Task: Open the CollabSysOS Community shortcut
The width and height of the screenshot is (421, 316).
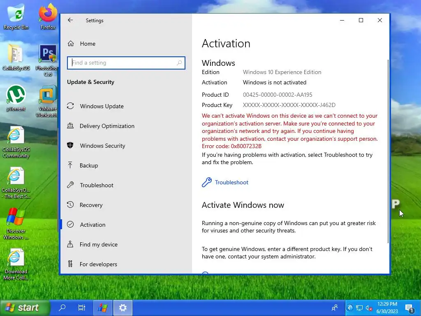Action: point(16,142)
